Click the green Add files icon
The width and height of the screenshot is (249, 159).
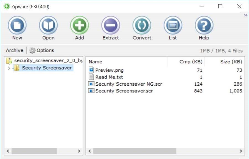coord(79,25)
